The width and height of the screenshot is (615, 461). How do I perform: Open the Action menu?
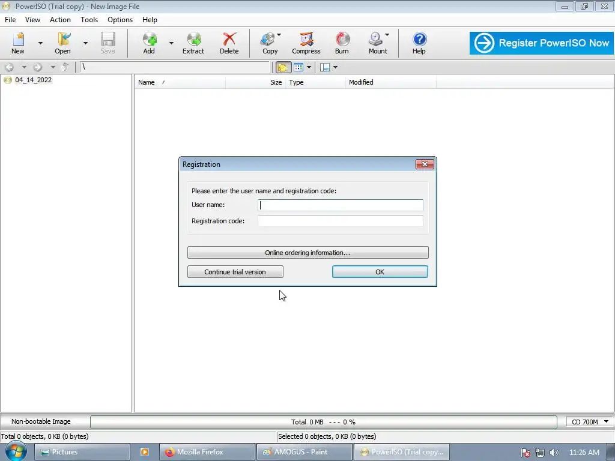pos(60,20)
